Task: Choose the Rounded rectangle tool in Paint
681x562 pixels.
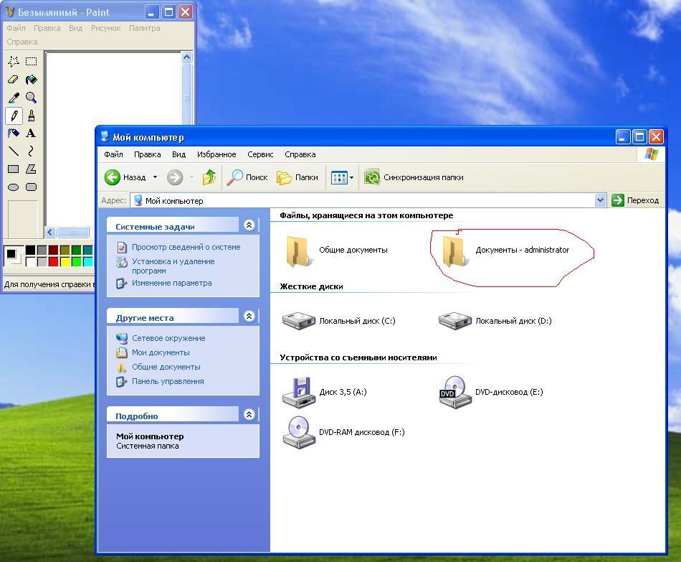Action: [31, 187]
